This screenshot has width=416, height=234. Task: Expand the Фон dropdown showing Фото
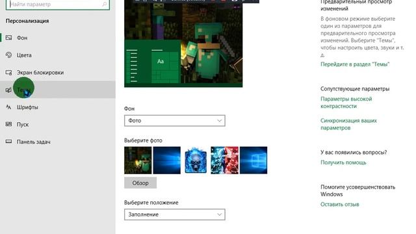point(175,120)
